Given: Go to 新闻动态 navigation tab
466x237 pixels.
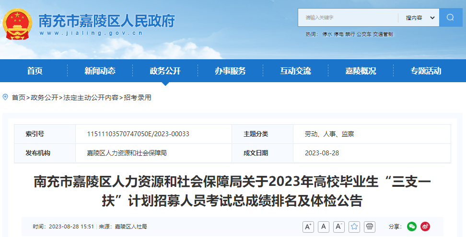Looking at the screenshot, I should [100, 71].
